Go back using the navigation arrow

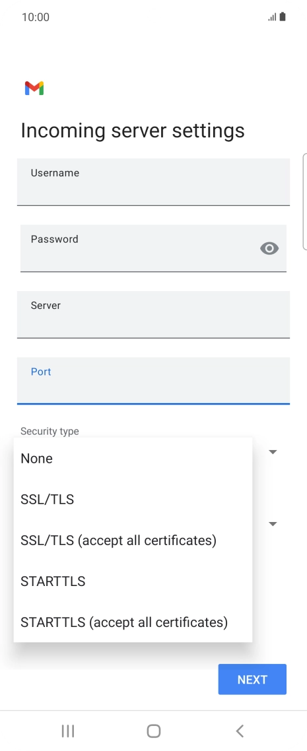point(240,731)
